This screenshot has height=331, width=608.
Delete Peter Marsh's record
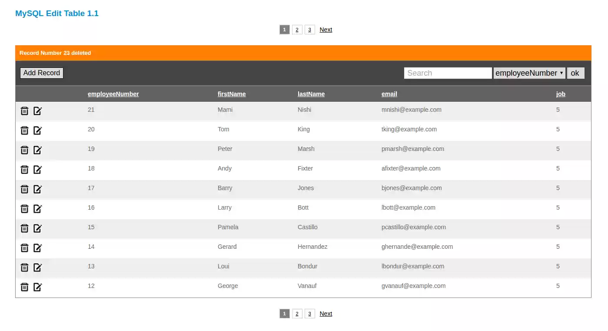[x=24, y=150]
